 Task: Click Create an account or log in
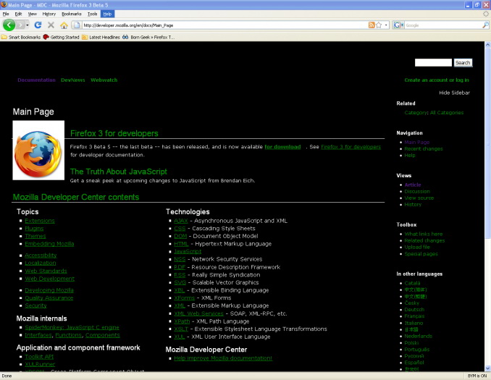pos(437,80)
